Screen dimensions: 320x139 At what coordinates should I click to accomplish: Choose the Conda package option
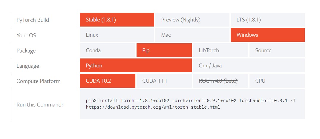108,50
